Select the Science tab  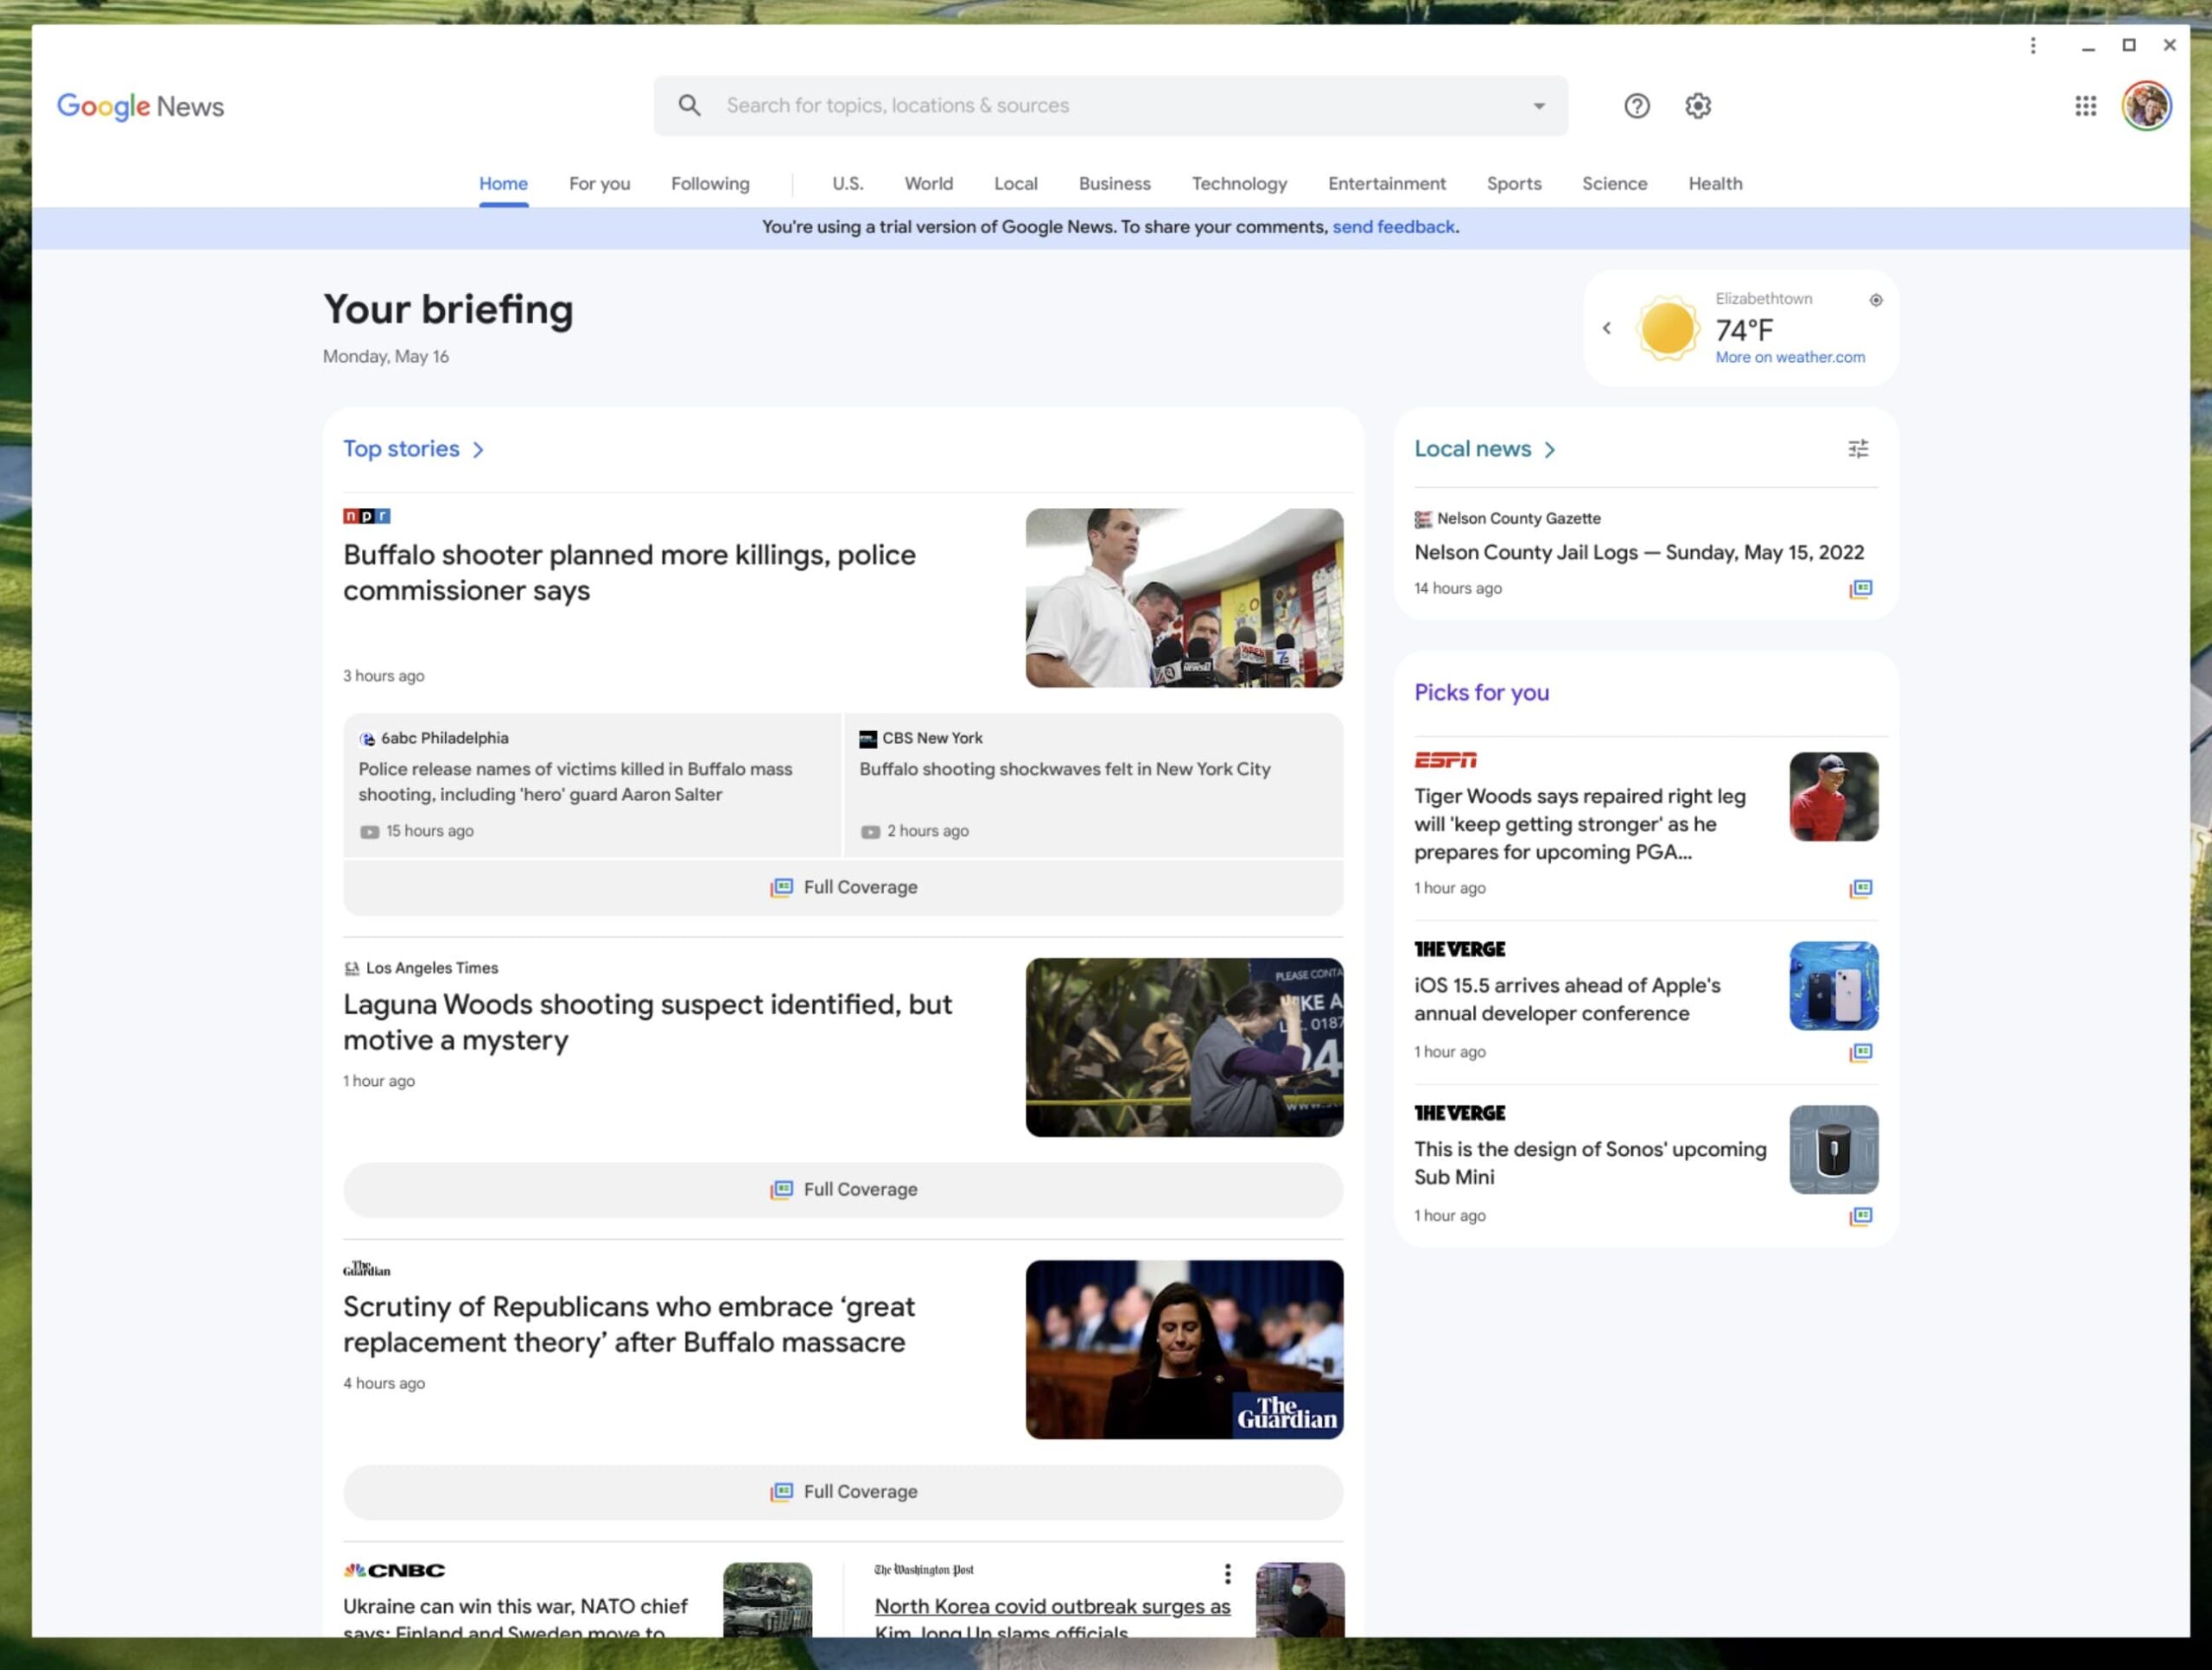point(1614,184)
